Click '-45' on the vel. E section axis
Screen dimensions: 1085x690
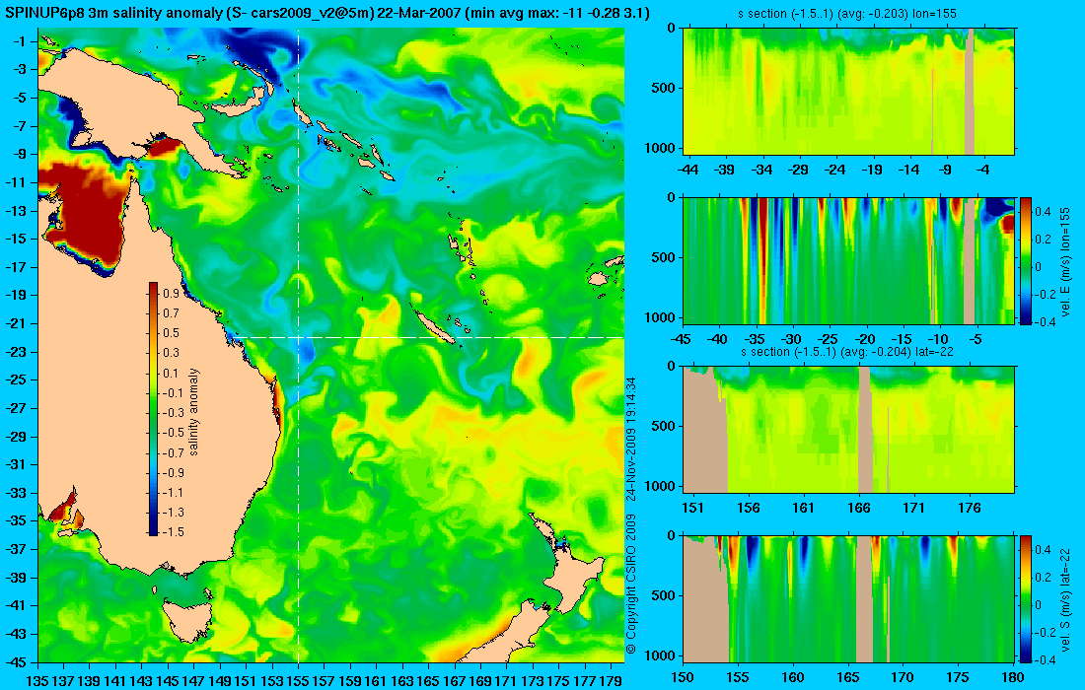click(682, 339)
